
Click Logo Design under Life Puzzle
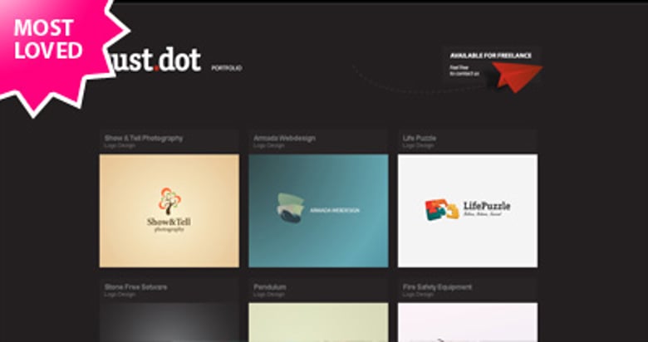tap(418, 146)
